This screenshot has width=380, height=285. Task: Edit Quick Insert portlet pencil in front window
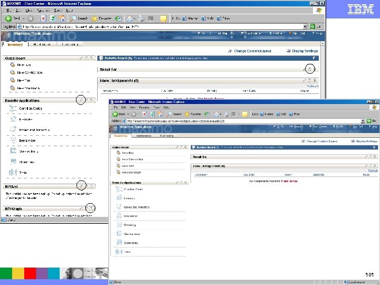pos(177,147)
